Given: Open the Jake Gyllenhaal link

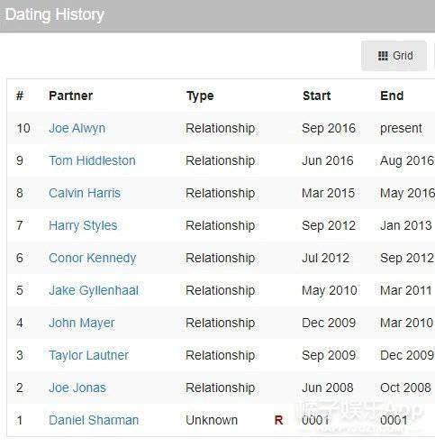Looking at the screenshot, I should 94,290.
